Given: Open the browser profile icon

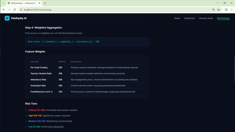Looking at the screenshot, I should point(226,10).
